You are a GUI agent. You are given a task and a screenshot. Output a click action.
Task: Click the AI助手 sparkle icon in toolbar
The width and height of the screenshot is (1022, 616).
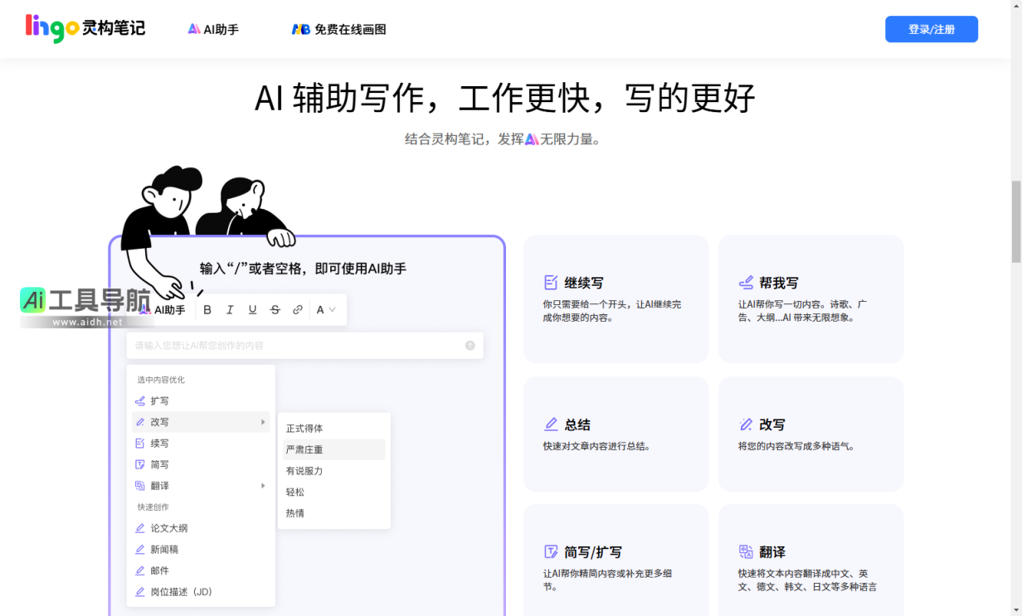(146, 310)
